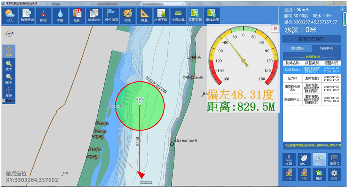Viewport: 347px width, 188px height.
Task: Open 本船 own ship anchor panel
Action: (289, 159)
